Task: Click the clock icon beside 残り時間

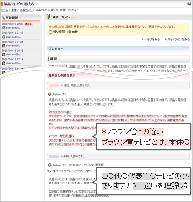Action: tap(50, 32)
